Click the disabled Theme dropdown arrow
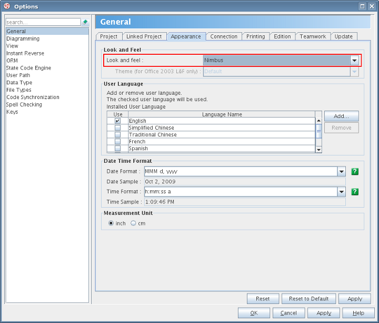The height and width of the screenshot is (323, 379). pos(354,71)
